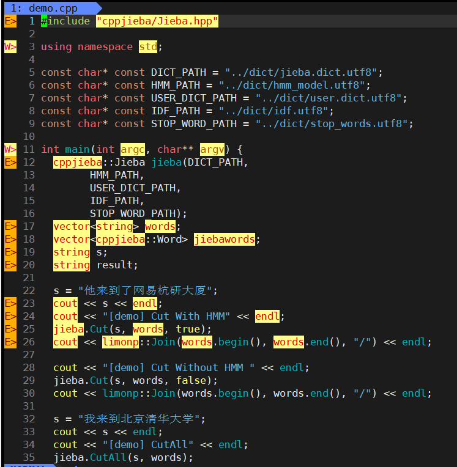This screenshot has width=457, height=467.
Task: Click "[demo] Cut Without HMM " string
Action: click(179, 367)
